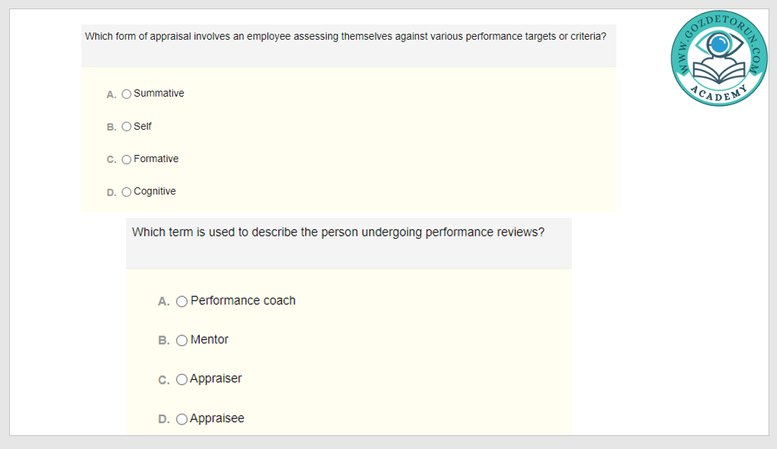Click the Gozdetorun Academy eye logo
The height and width of the screenshot is (449, 777).
point(719,58)
